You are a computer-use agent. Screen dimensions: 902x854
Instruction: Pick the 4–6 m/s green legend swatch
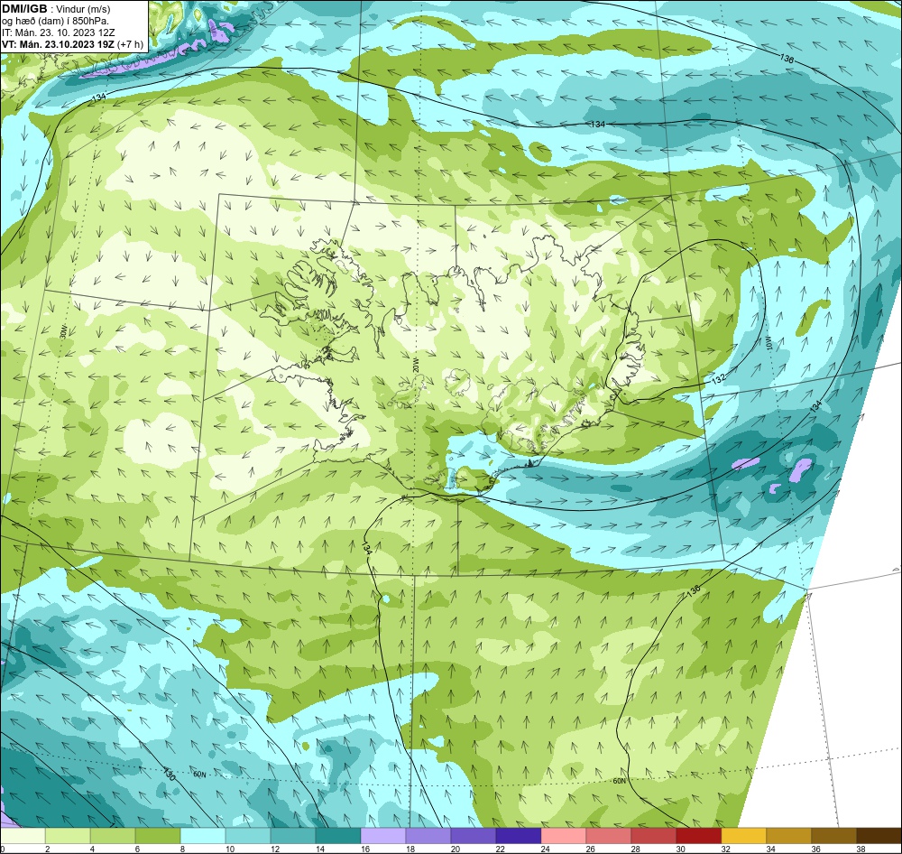113,836
